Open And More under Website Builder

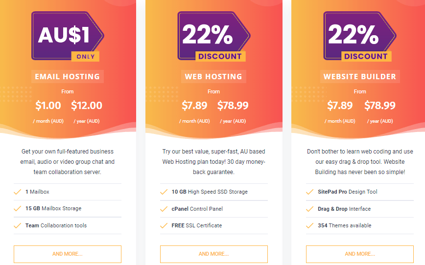(360, 254)
